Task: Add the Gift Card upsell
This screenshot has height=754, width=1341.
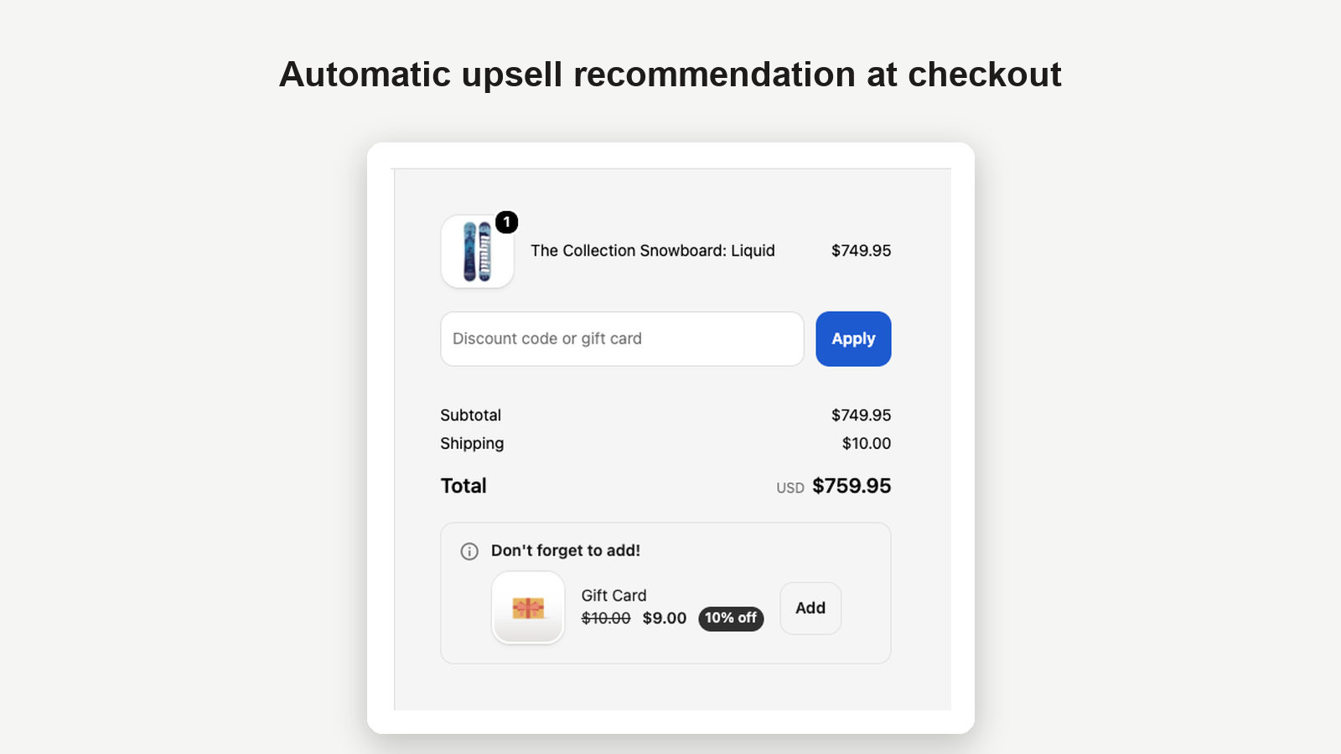Action: click(810, 608)
